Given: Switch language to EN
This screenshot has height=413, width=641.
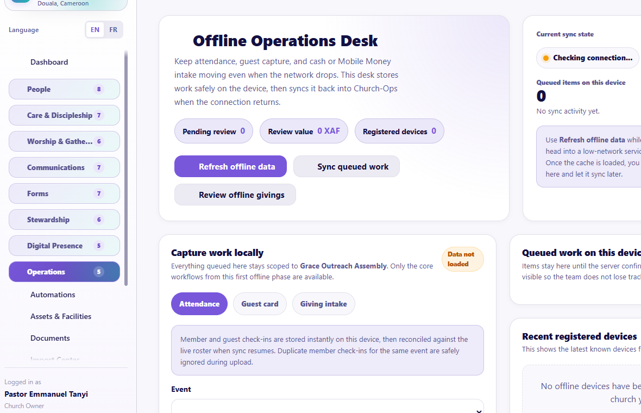Looking at the screenshot, I should click(95, 30).
